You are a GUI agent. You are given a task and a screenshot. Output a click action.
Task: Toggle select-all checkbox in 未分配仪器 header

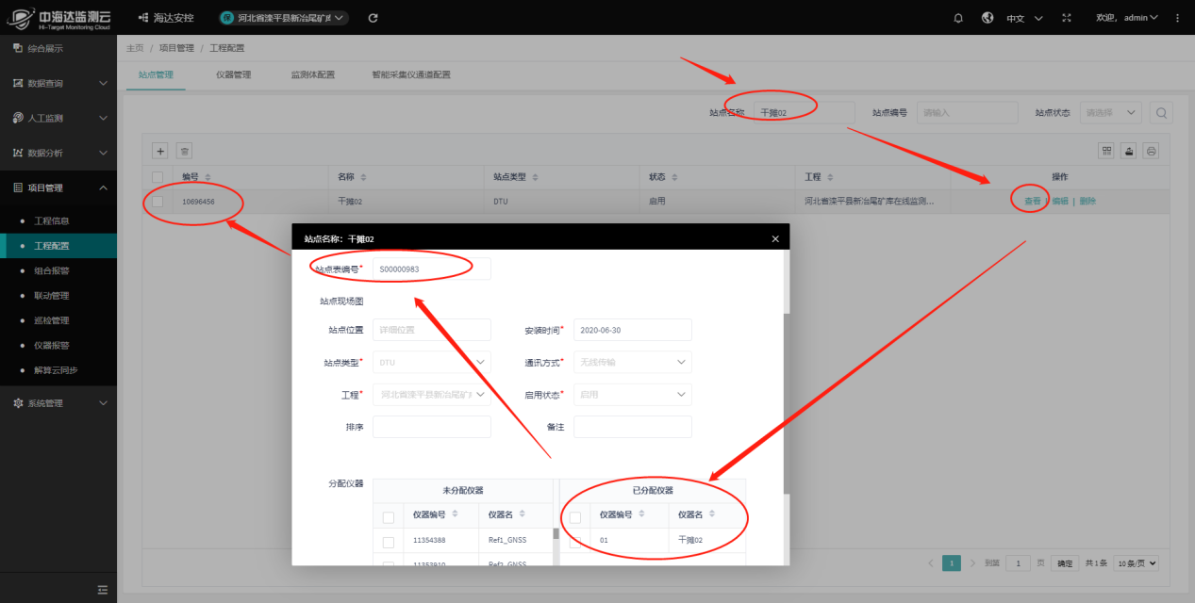tap(389, 516)
